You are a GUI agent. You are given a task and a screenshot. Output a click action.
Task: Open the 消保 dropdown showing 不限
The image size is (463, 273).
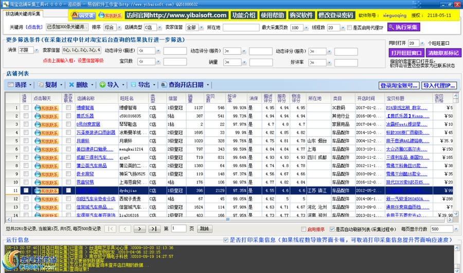click(x=37, y=50)
